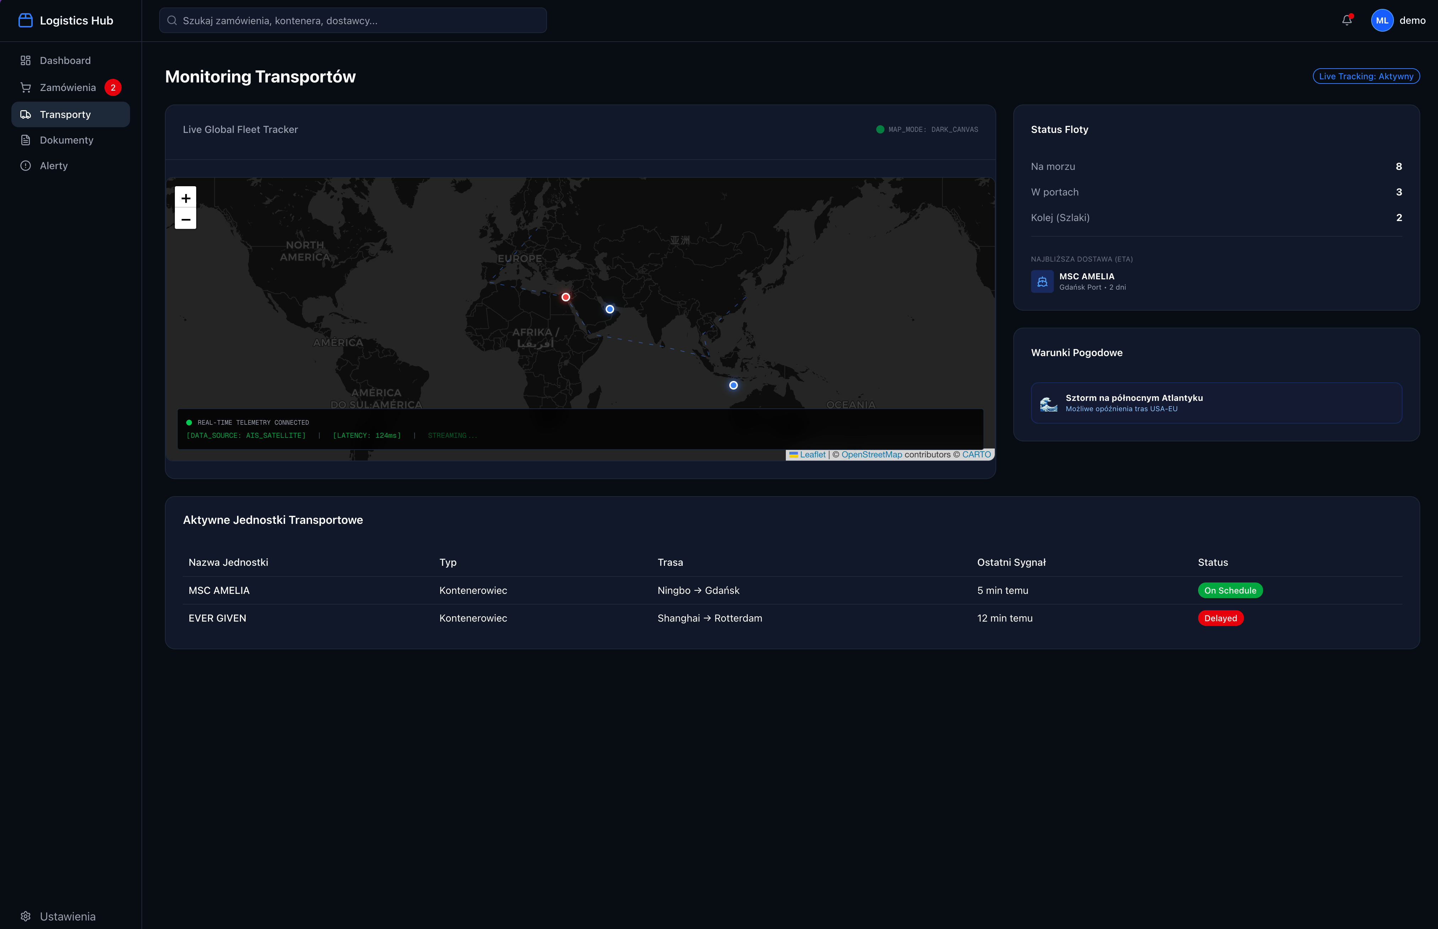Click the ship icon next to MSC AMELIA
This screenshot has width=1438, height=929.
tap(1042, 282)
